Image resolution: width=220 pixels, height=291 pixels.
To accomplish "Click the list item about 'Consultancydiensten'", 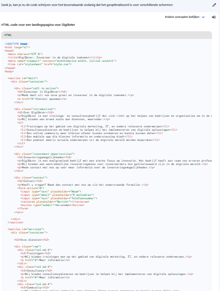I will click(x=99, y=130).
